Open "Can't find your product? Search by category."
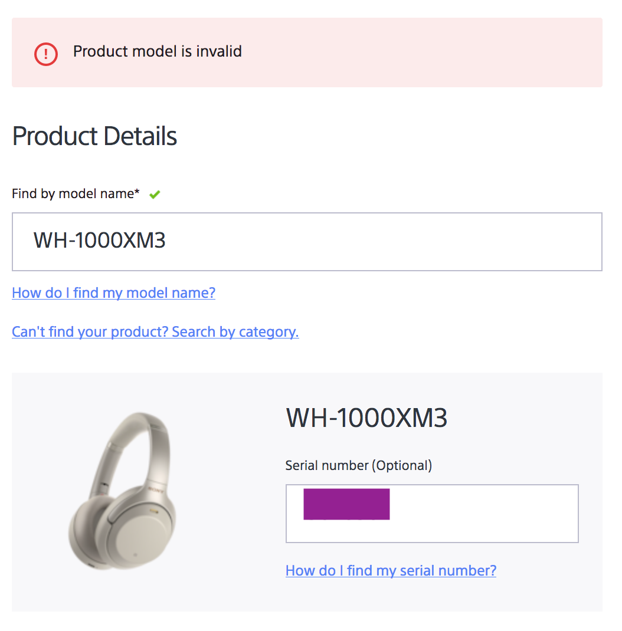This screenshot has height=631, width=622. coord(155,331)
